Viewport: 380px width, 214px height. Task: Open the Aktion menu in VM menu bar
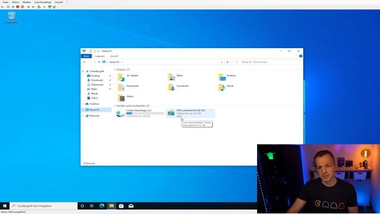15,2
